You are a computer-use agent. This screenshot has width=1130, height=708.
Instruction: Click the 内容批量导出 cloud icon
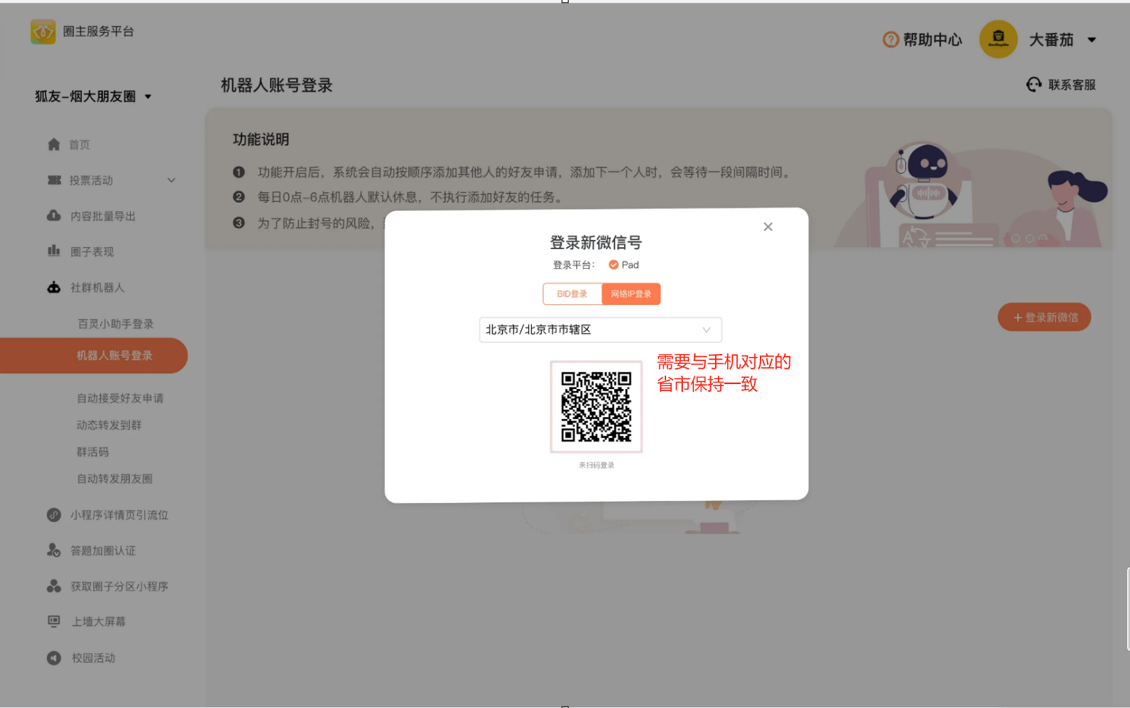[54, 215]
